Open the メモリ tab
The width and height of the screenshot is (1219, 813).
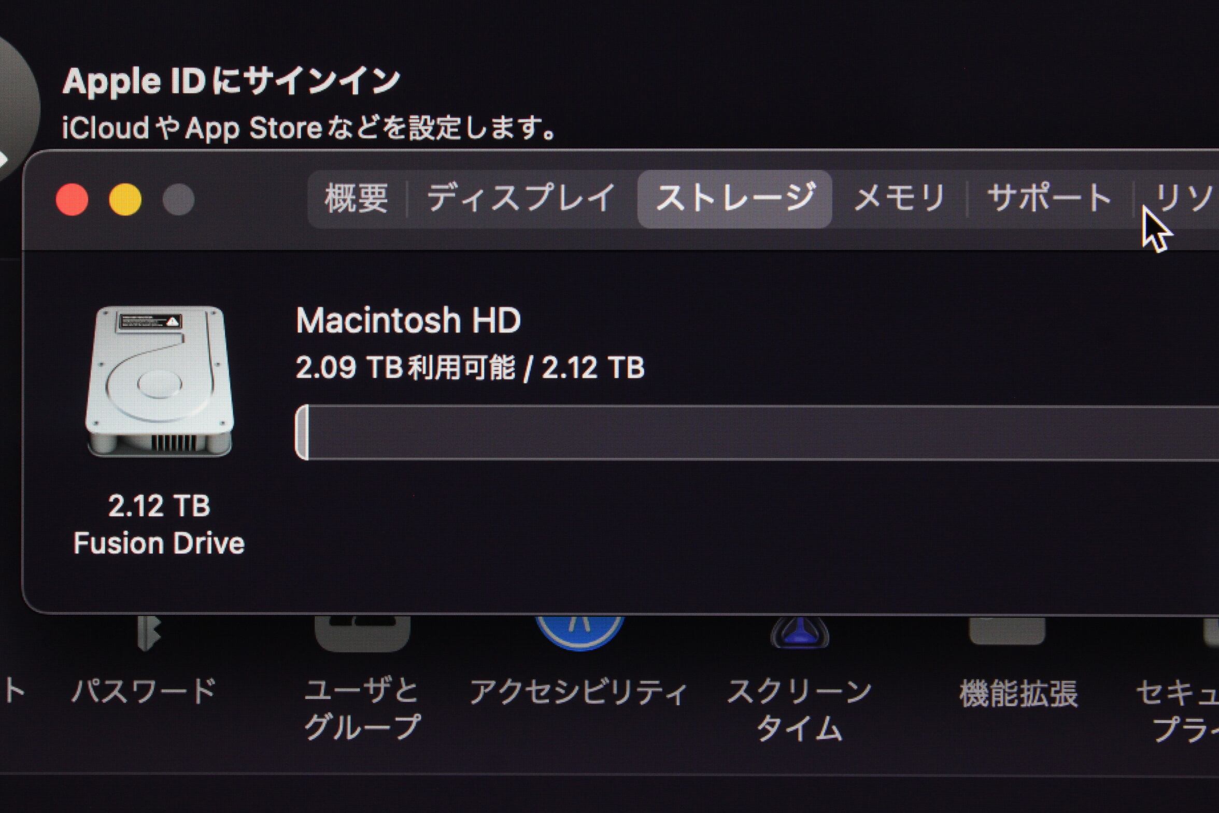(899, 199)
